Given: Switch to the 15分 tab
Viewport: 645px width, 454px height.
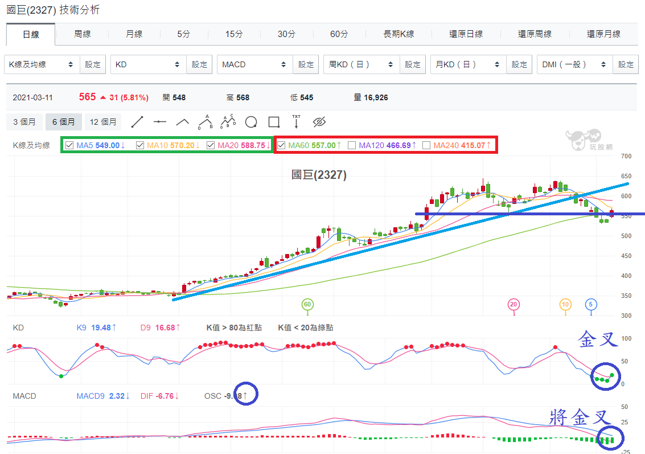Looking at the screenshot, I should (234, 34).
